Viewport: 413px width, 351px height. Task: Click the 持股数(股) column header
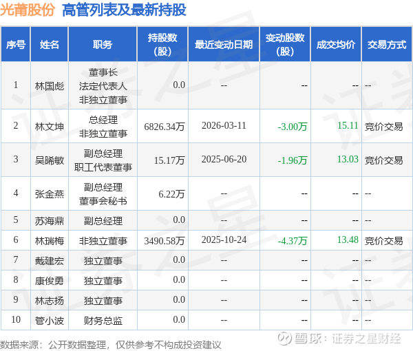click(162, 45)
